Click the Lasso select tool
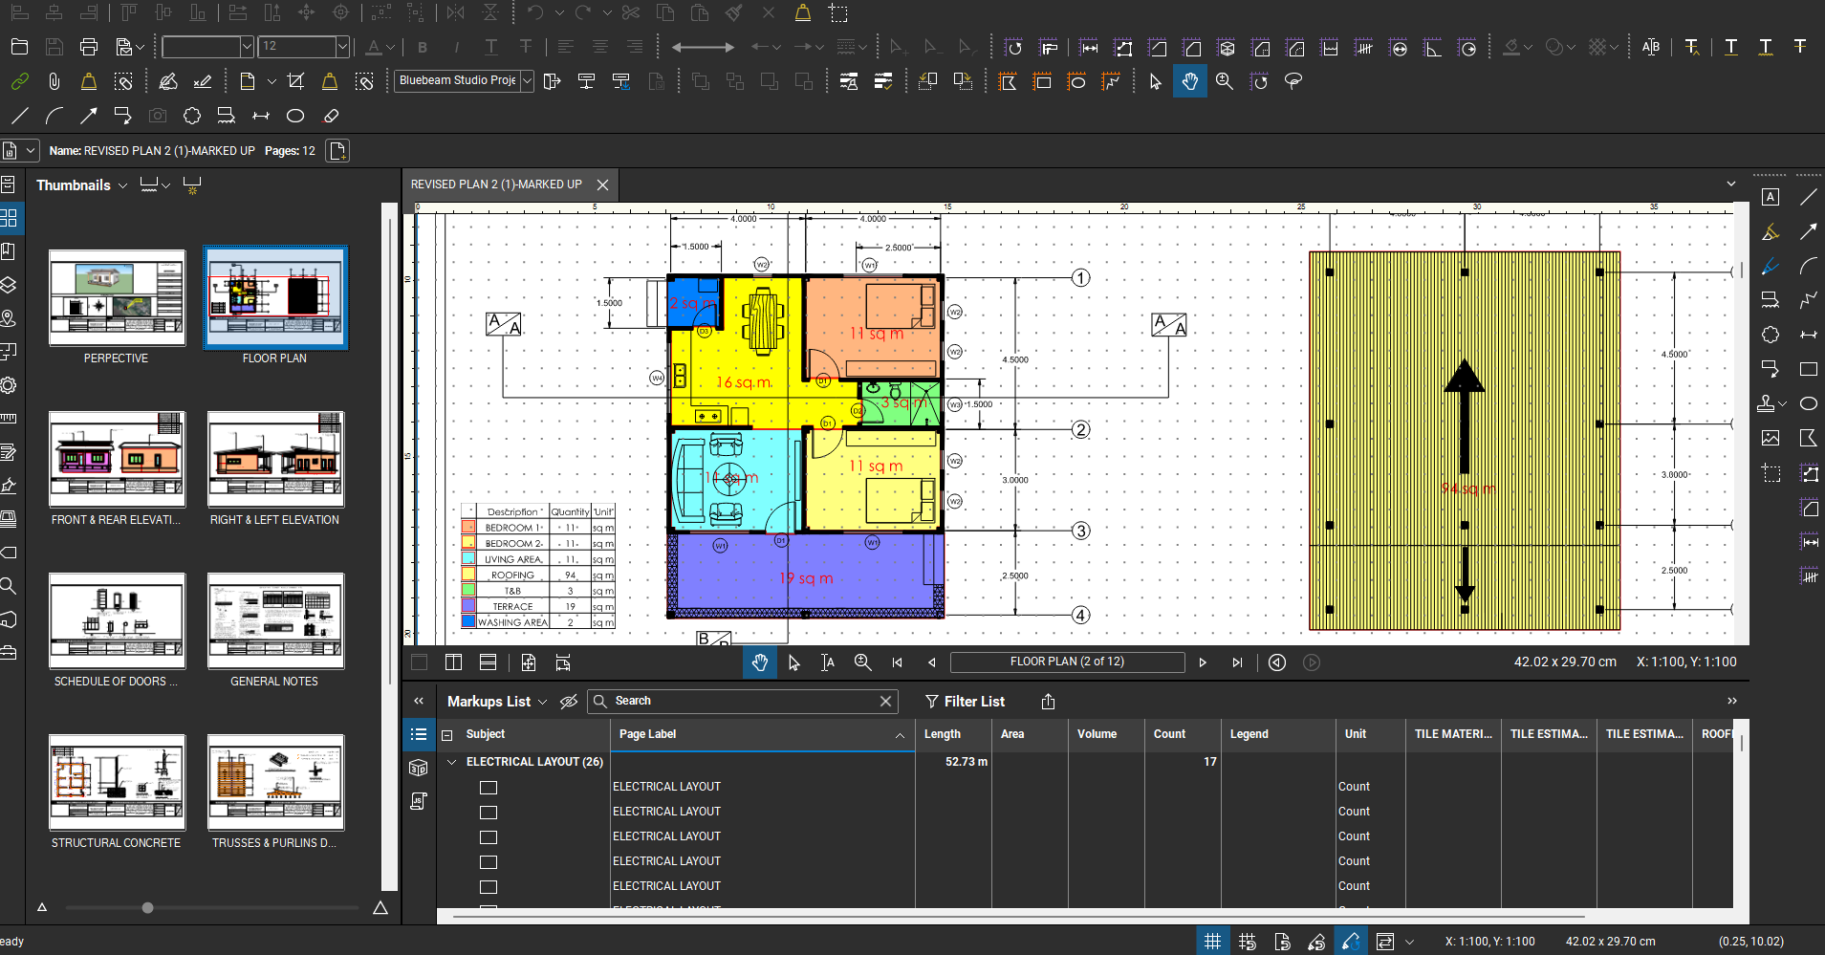Image resolution: width=1825 pixels, height=955 pixels. point(1293,82)
